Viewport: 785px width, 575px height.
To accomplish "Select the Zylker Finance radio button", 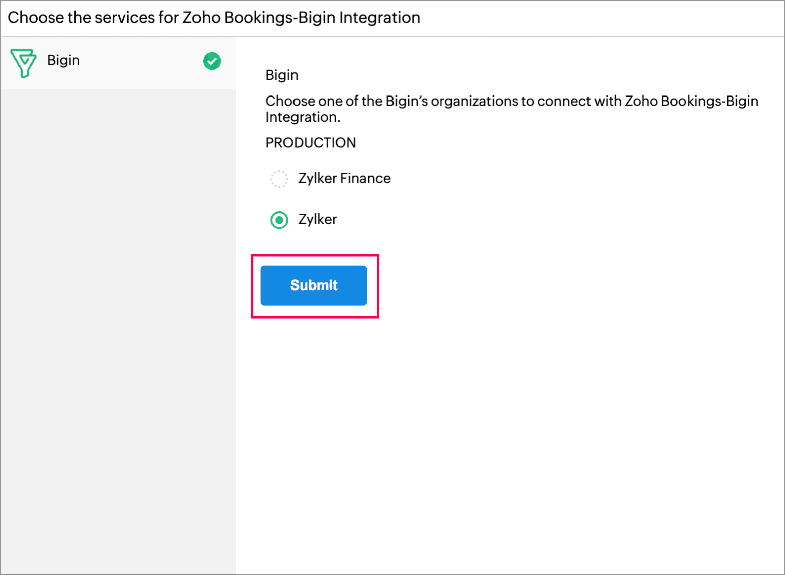I will tap(279, 179).
